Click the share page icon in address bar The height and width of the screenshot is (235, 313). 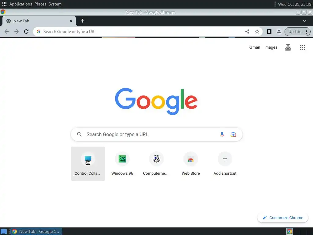[247, 32]
